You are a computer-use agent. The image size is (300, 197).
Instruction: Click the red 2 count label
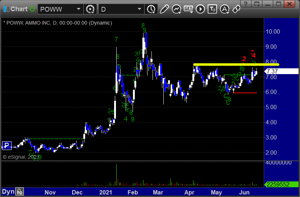244,59
